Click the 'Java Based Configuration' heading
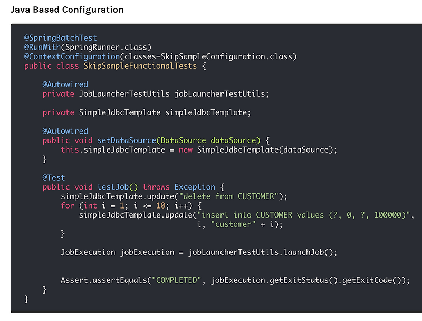Viewport: 422px width, 321px height. click(67, 10)
